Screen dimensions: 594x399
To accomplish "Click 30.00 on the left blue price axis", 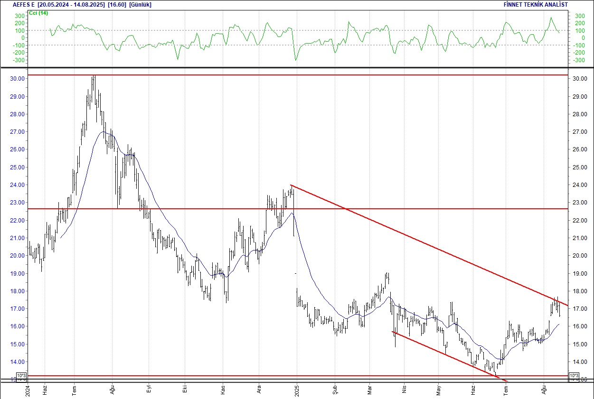I will click(x=17, y=79).
